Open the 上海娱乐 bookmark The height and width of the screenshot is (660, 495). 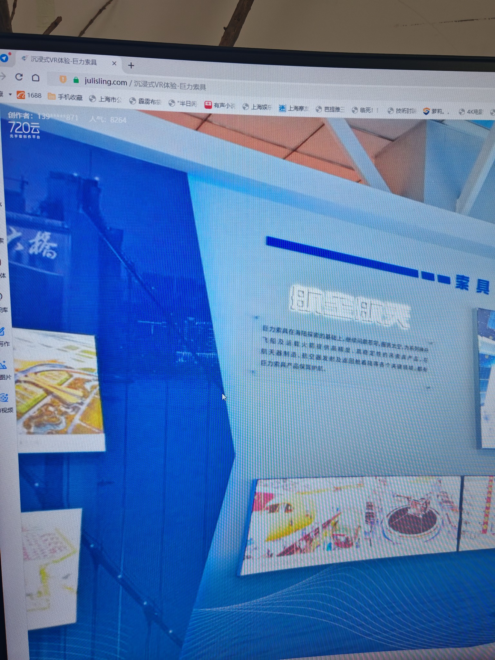257,107
